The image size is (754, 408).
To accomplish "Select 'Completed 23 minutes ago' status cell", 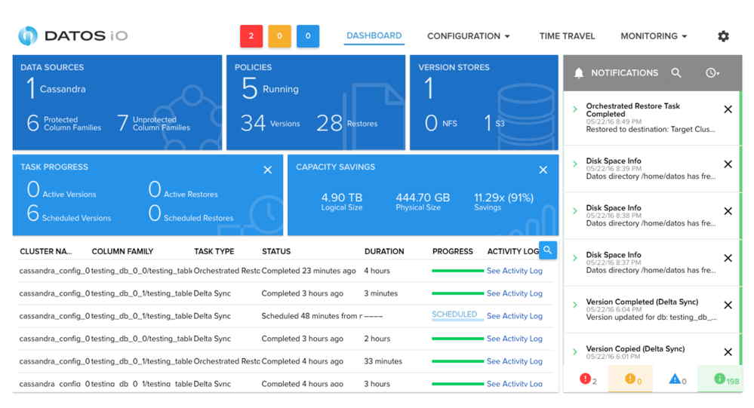I will pyautogui.click(x=309, y=271).
